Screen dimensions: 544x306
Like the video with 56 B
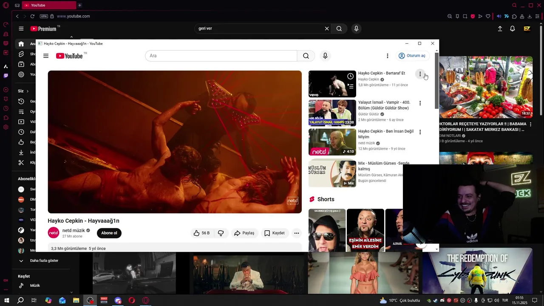pos(202,233)
